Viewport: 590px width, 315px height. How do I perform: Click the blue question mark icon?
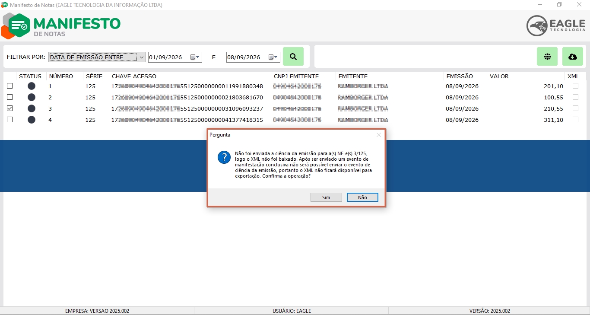(x=224, y=157)
